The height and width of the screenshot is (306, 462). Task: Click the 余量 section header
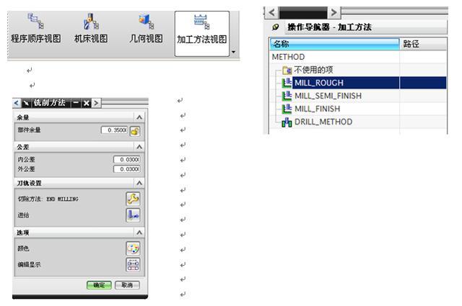tap(79, 117)
